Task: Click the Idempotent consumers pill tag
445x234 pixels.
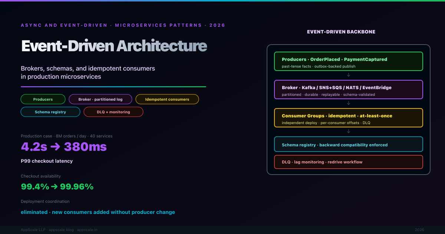Action: coord(167,99)
